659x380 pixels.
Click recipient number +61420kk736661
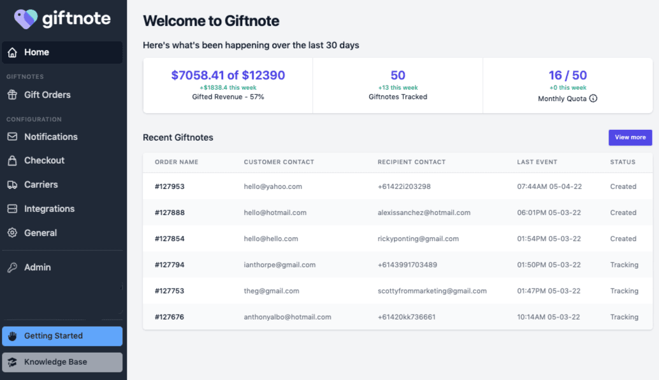click(x=407, y=317)
